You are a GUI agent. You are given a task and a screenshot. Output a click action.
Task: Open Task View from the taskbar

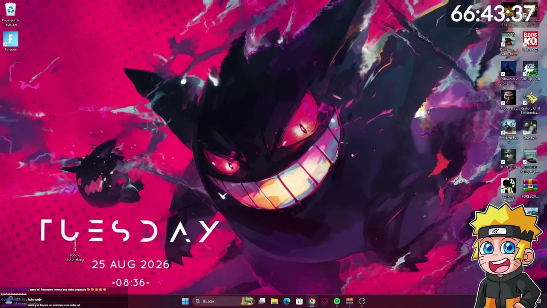(x=262, y=301)
